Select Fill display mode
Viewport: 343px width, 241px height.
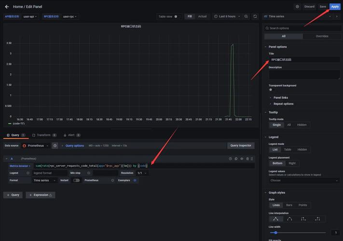click(190, 16)
